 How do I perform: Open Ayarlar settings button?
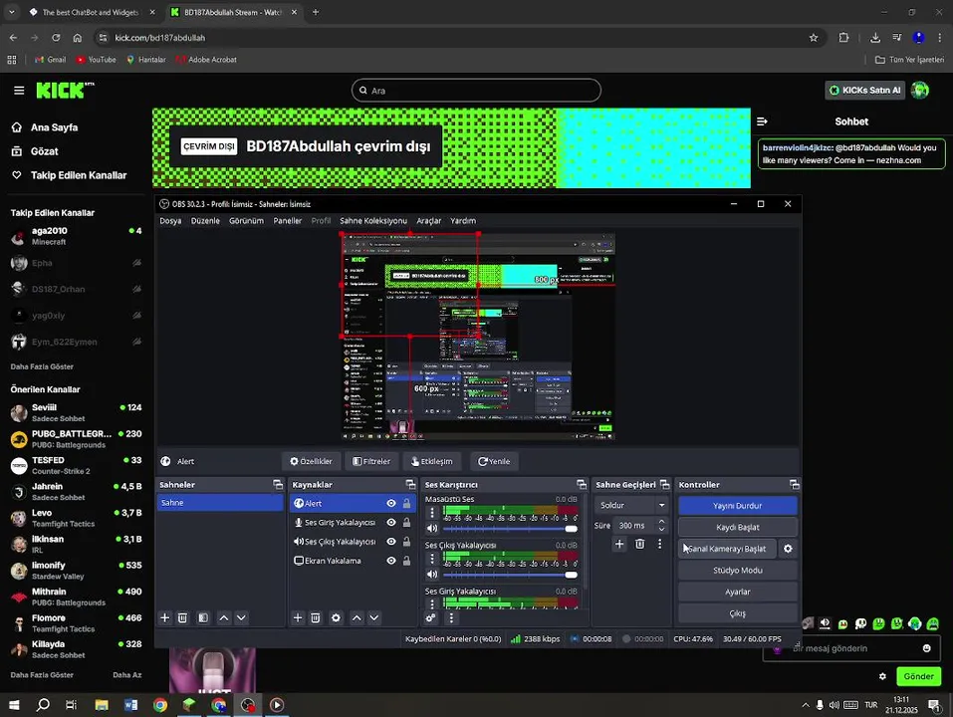[737, 592]
